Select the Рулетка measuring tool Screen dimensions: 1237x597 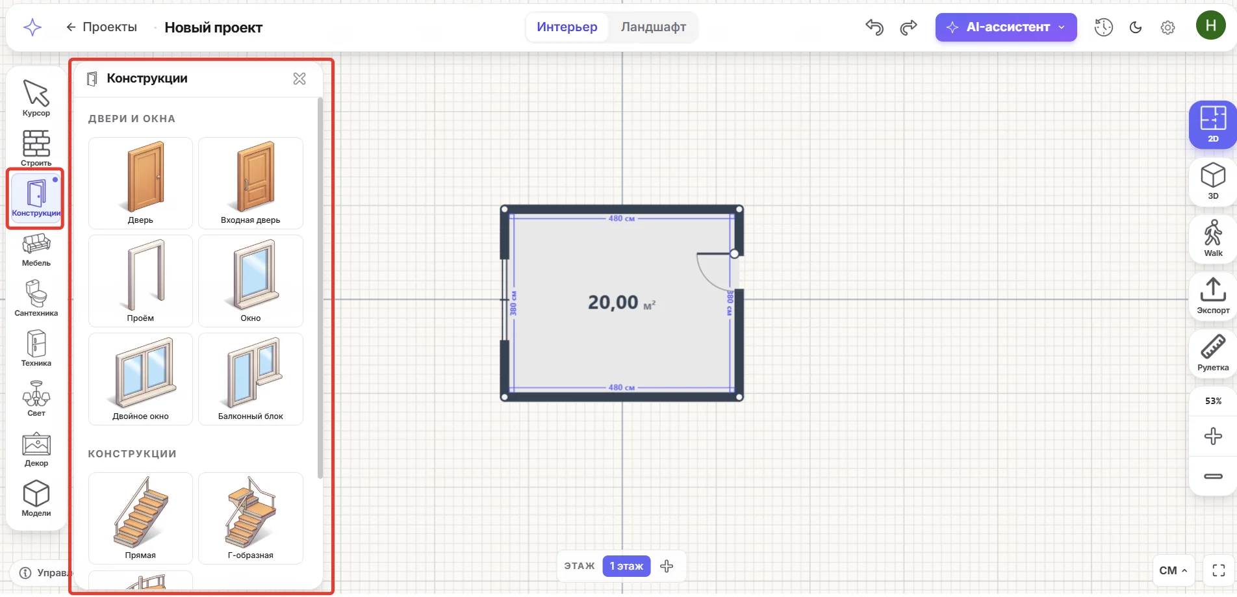[1213, 353]
